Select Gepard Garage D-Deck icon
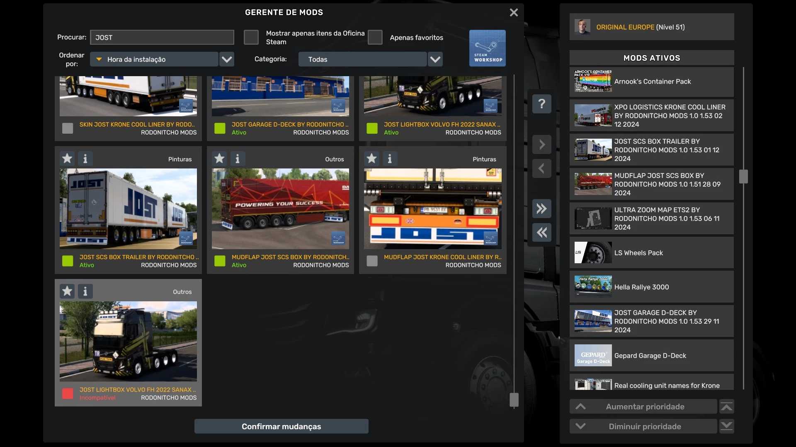 pos(593,356)
